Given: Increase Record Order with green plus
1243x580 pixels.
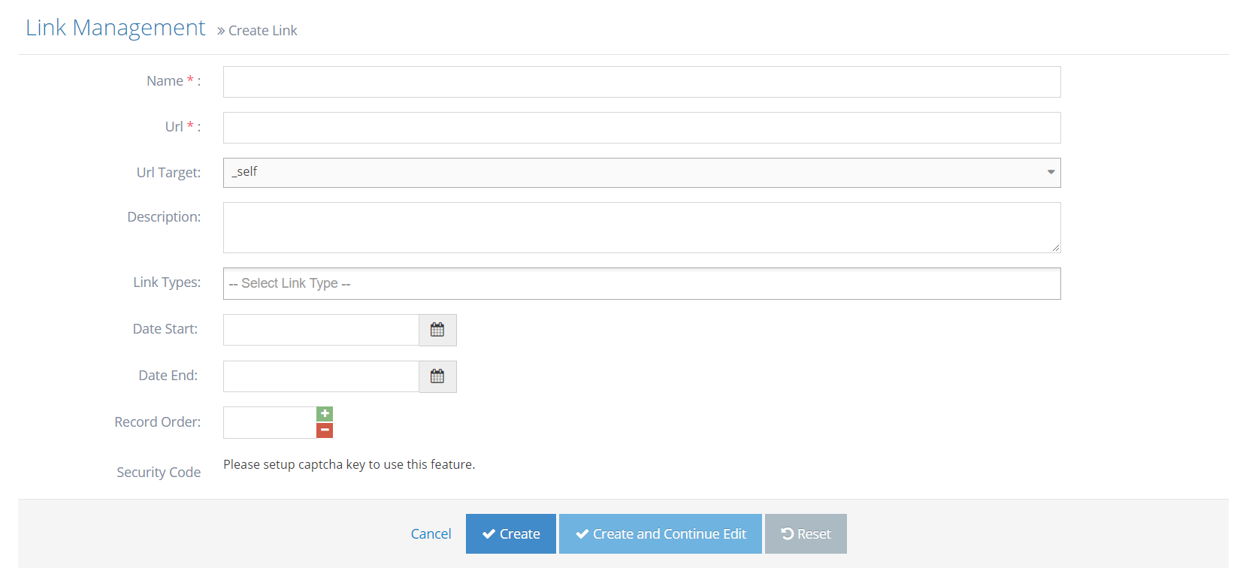Looking at the screenshot, I should [325, 414].
